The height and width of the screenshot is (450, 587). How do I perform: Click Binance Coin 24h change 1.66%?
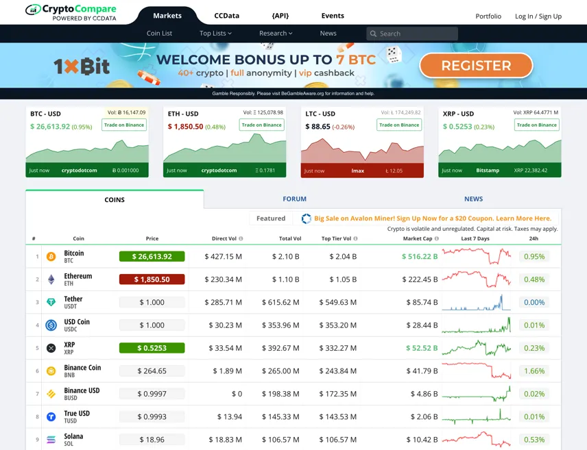(534, 371)
